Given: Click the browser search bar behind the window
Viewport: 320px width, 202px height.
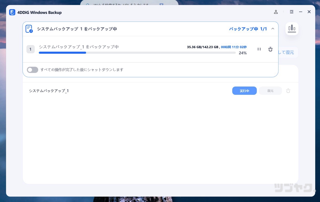Looking at the screenshot, I should coord(131,4).
